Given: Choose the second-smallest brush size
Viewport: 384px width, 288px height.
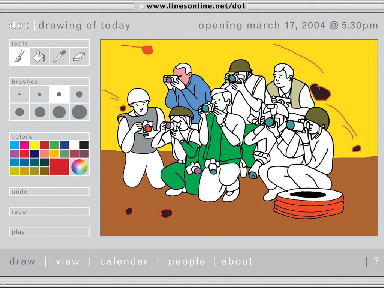Looking at the screenshot, I should tap(39, 94).
